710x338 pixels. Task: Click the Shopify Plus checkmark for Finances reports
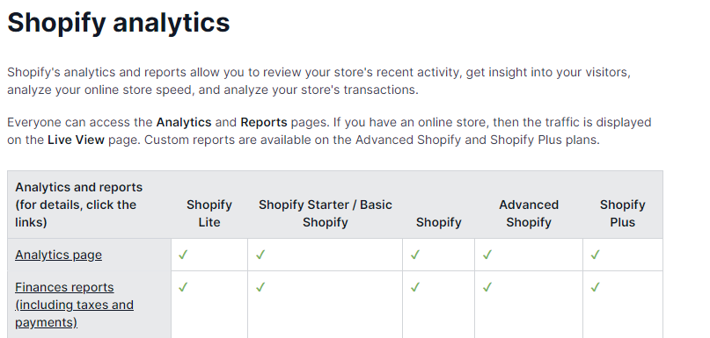click(x=595, y=287)
